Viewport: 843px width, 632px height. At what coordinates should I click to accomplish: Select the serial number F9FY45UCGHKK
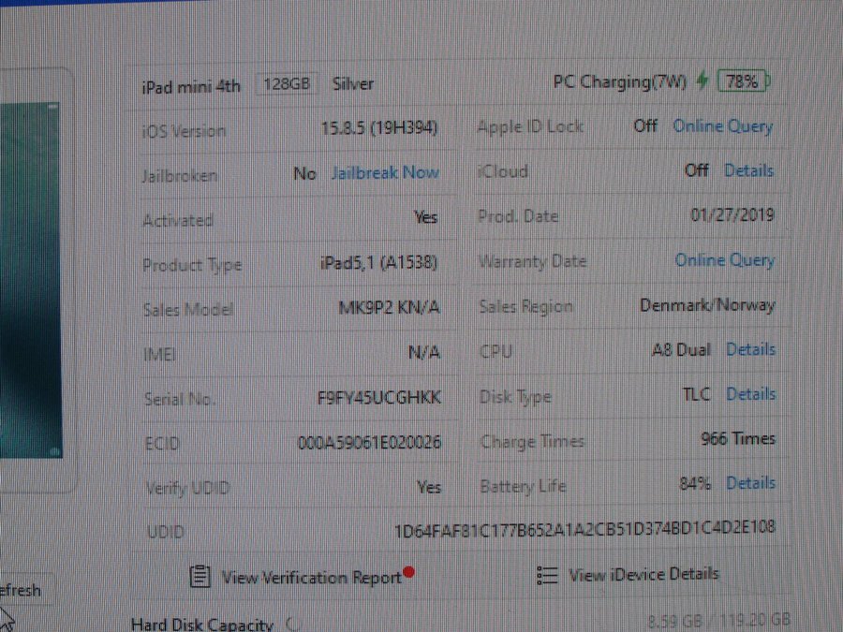click(x=378, y=398)
